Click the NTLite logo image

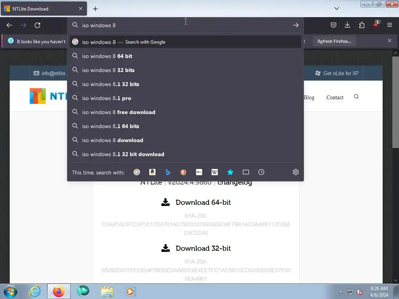[48, 96]
